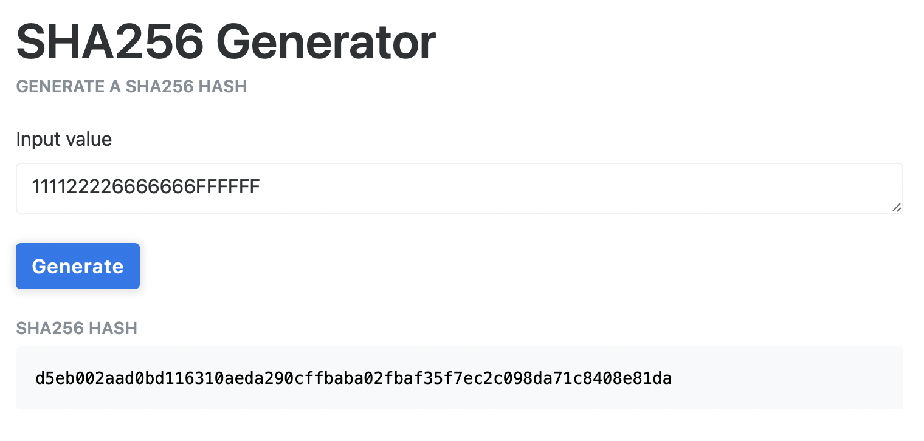Click the textarea resize handle corner
The width and height of the screenshot is (924, 441).
[x=897, y=207]
